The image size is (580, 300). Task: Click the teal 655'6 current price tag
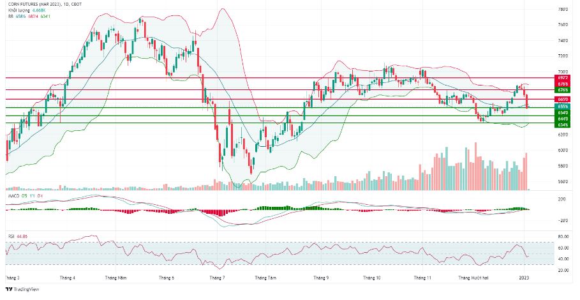click(563, 106)
